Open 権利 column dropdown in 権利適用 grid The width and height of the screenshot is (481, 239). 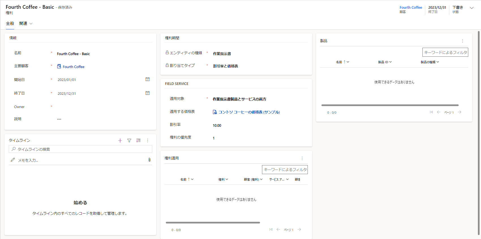[223, 179]
